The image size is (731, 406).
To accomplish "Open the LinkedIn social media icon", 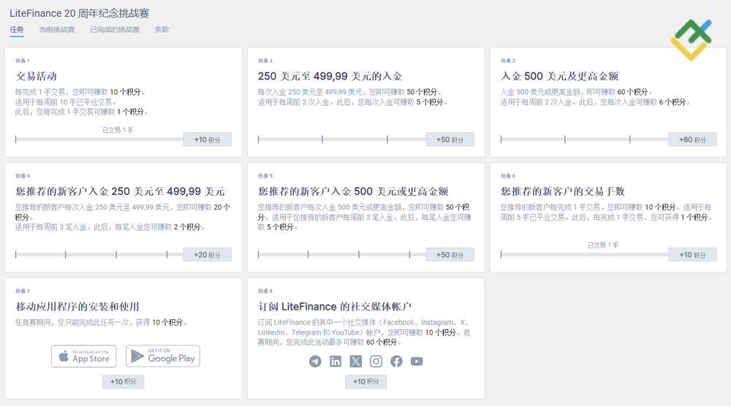I will pos(336,361).
